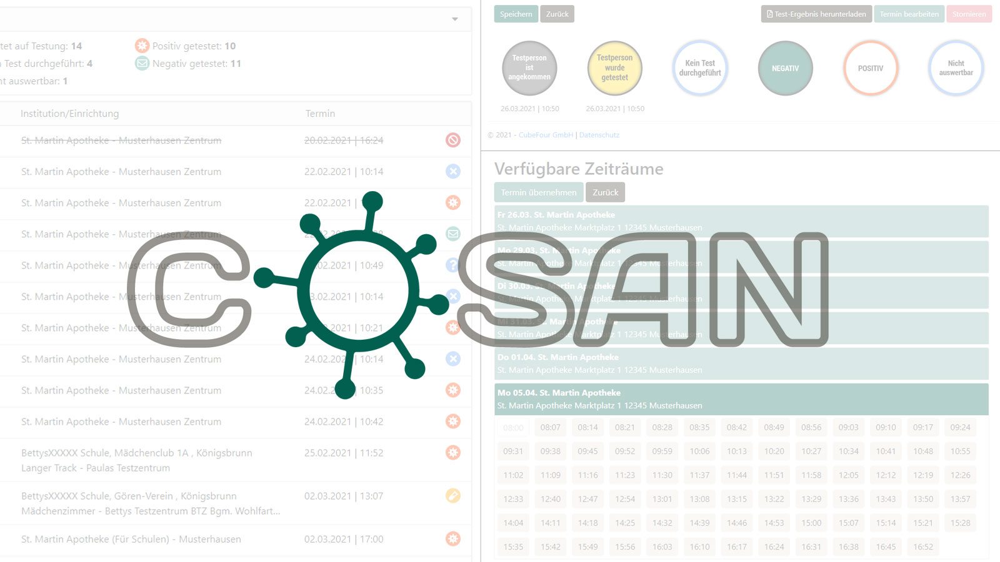Click the cancelled icon for 20.02.2021 16:24 appointment

tap(453, 140)
